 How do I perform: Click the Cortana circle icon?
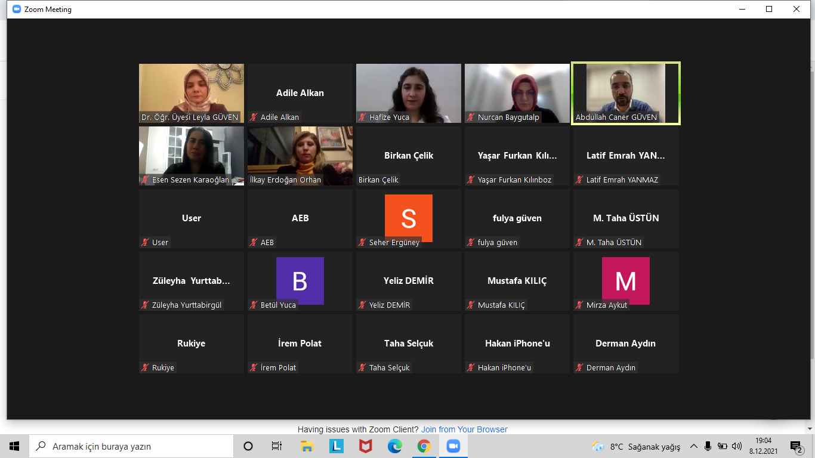click(248, 446)
